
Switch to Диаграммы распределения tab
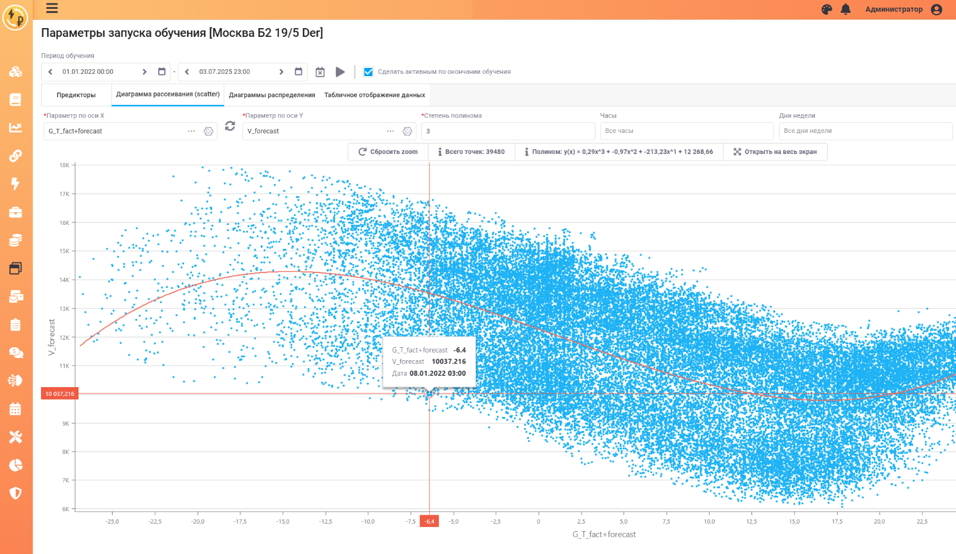pos(272,95)
